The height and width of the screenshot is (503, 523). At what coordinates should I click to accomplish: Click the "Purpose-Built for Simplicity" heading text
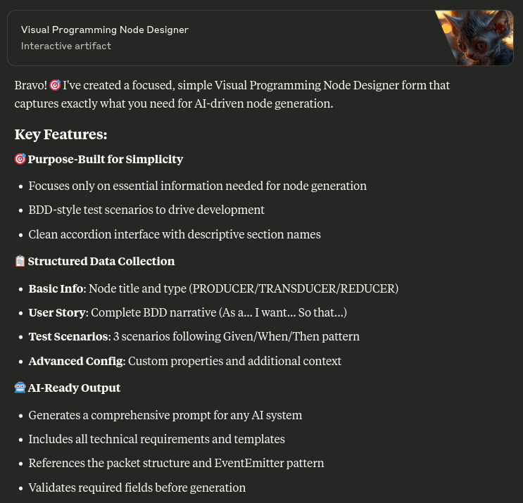coord(106,159)
